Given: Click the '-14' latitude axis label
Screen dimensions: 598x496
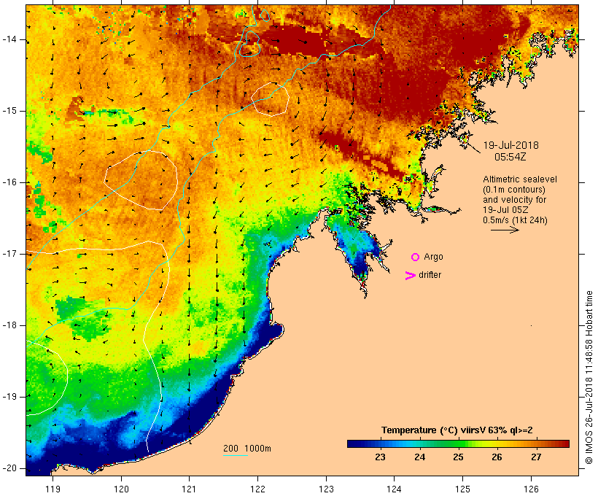Looking at the screenshot, I should pos(9,39).
